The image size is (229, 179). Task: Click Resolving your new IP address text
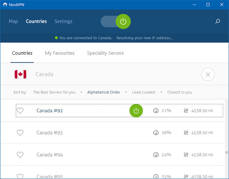click(144, 38)
